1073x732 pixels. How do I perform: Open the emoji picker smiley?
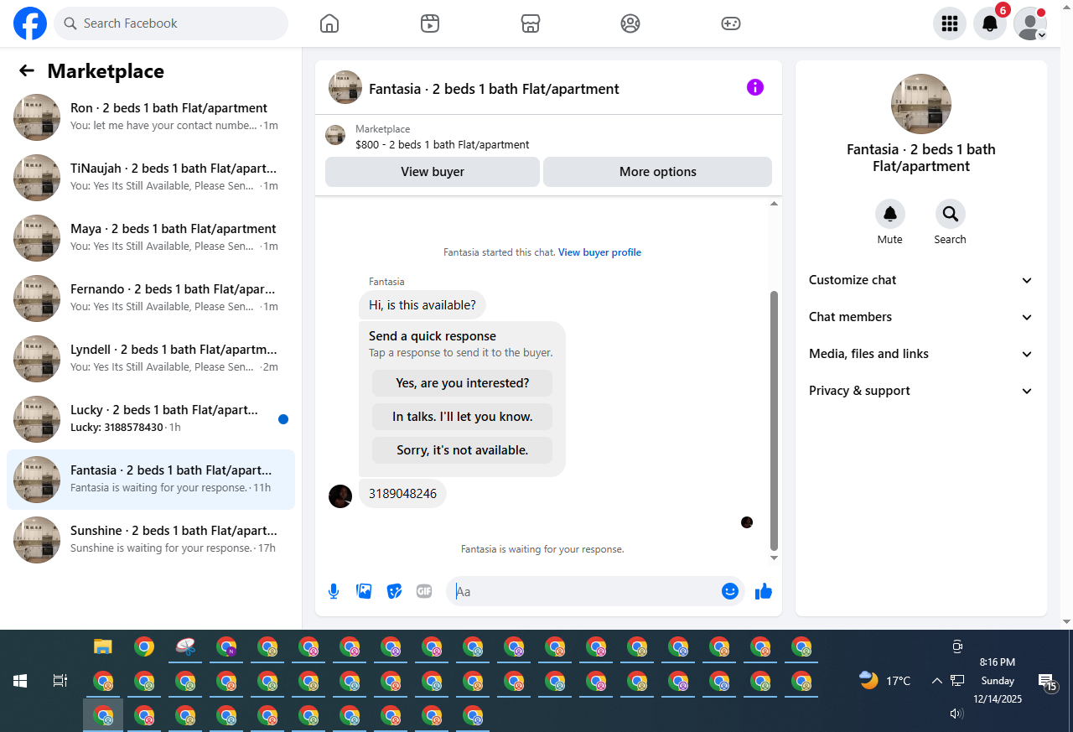[730, 591]
